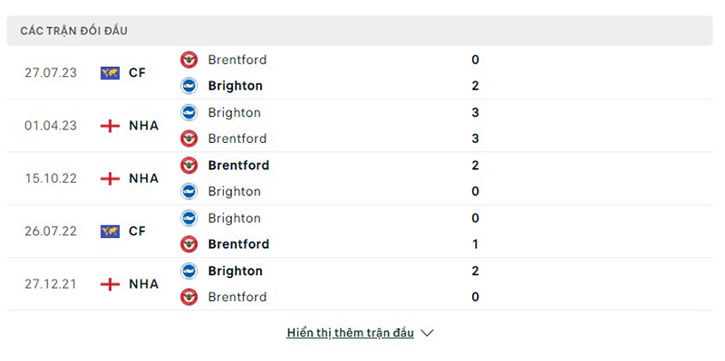
Task: Click Brighton crest in 01.04.23 match
Action: click(189, 112)
